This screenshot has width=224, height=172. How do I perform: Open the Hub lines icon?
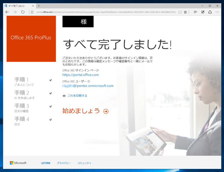tap(195, 12)
